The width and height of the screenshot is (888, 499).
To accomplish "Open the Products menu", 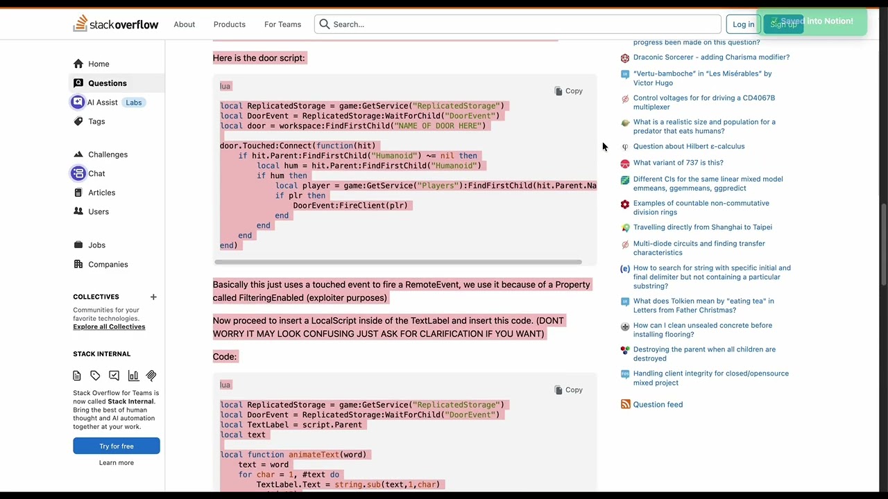I will 230,24.
